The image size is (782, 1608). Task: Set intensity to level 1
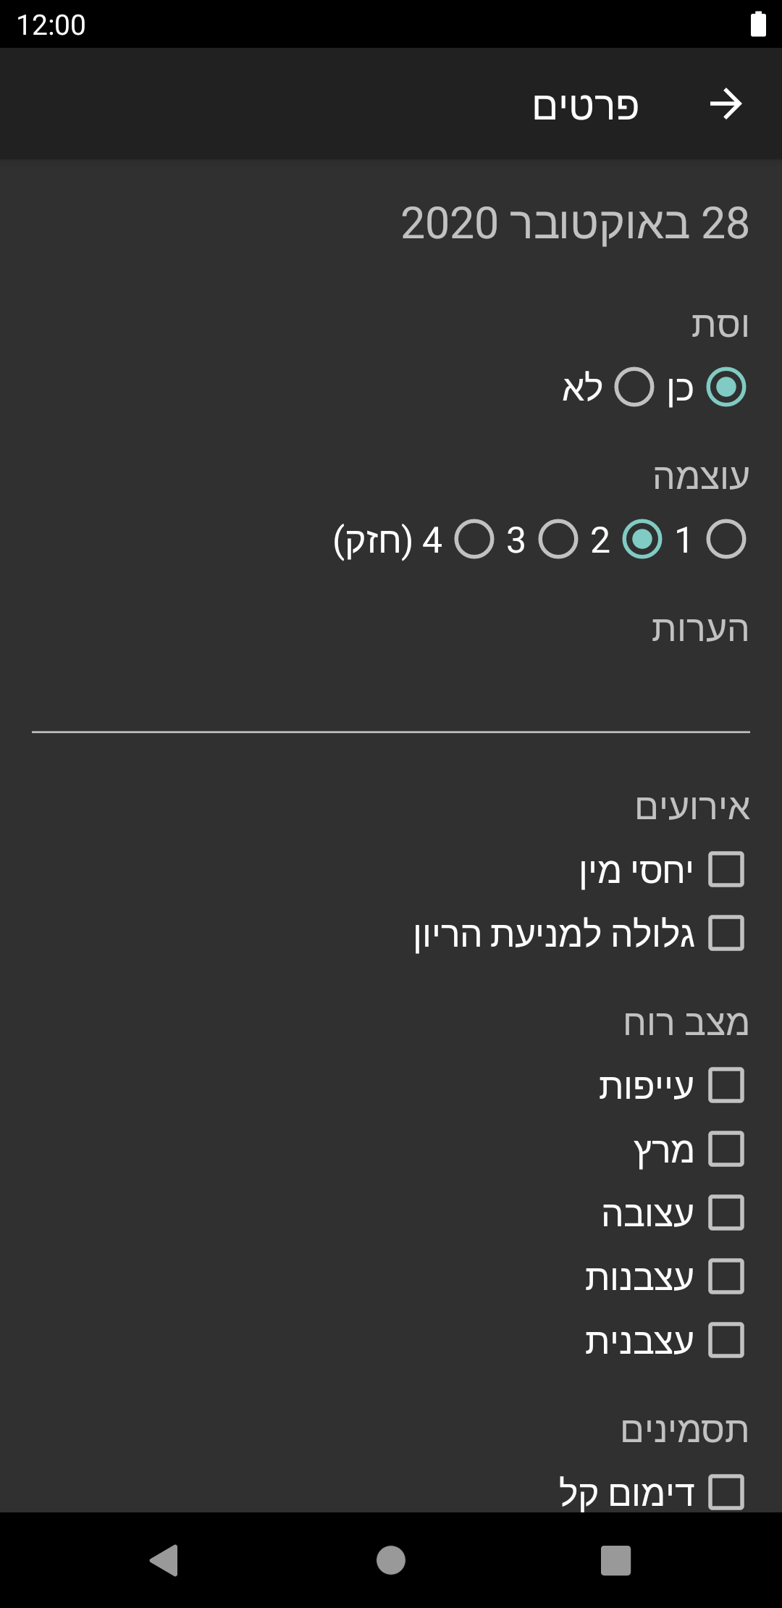coord(726,540)
